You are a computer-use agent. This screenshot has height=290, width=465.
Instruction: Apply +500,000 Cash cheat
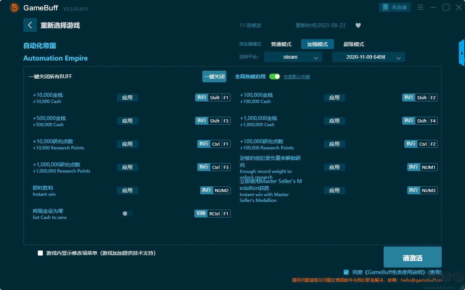tap(128, 121)
